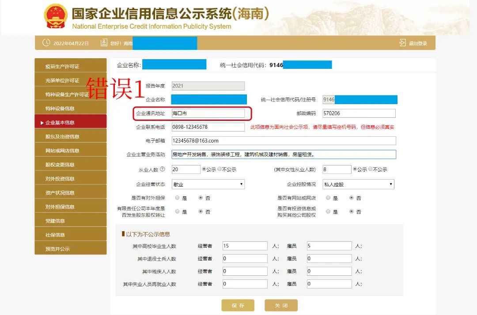Open 预览并公示 at the sidebar bottom
The image size is (477, 315).
pos(70,248)
